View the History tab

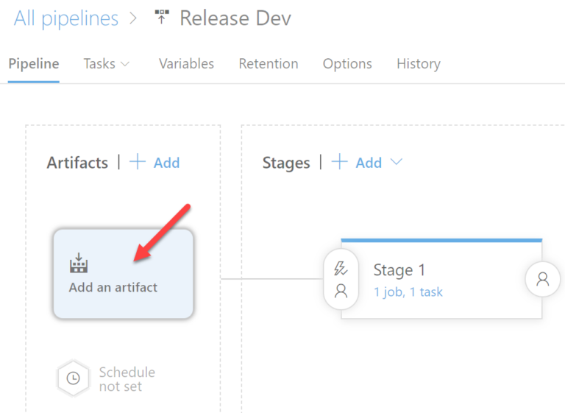click(419, 64)
